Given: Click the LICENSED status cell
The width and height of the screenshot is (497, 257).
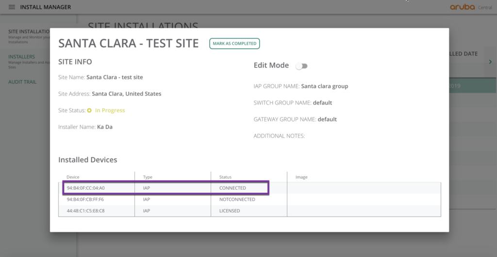Looking at the screenshot, I should tap(230, 211).
